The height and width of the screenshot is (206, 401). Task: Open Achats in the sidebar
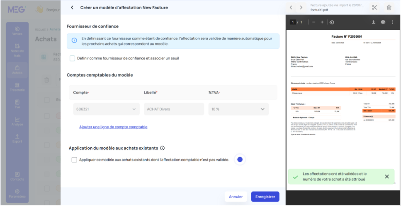point(17,70)
